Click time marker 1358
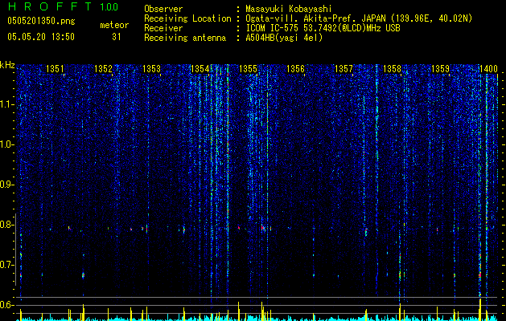This screenshot has width=506, height=321. coord(392,68)
